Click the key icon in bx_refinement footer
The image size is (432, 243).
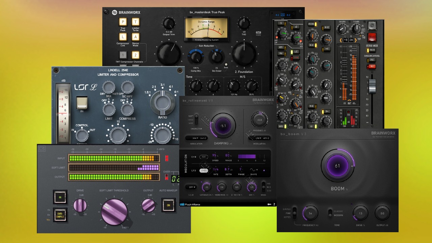(269, 204)
